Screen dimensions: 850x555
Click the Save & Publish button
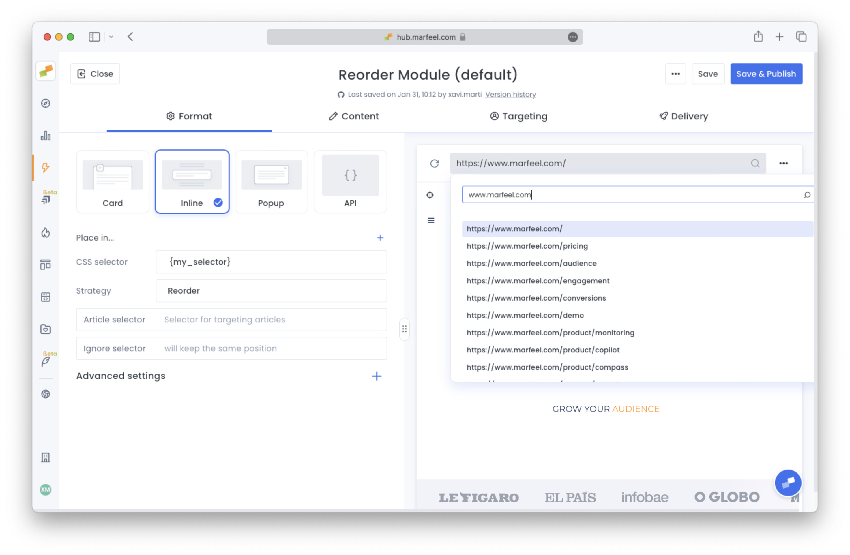766,74
